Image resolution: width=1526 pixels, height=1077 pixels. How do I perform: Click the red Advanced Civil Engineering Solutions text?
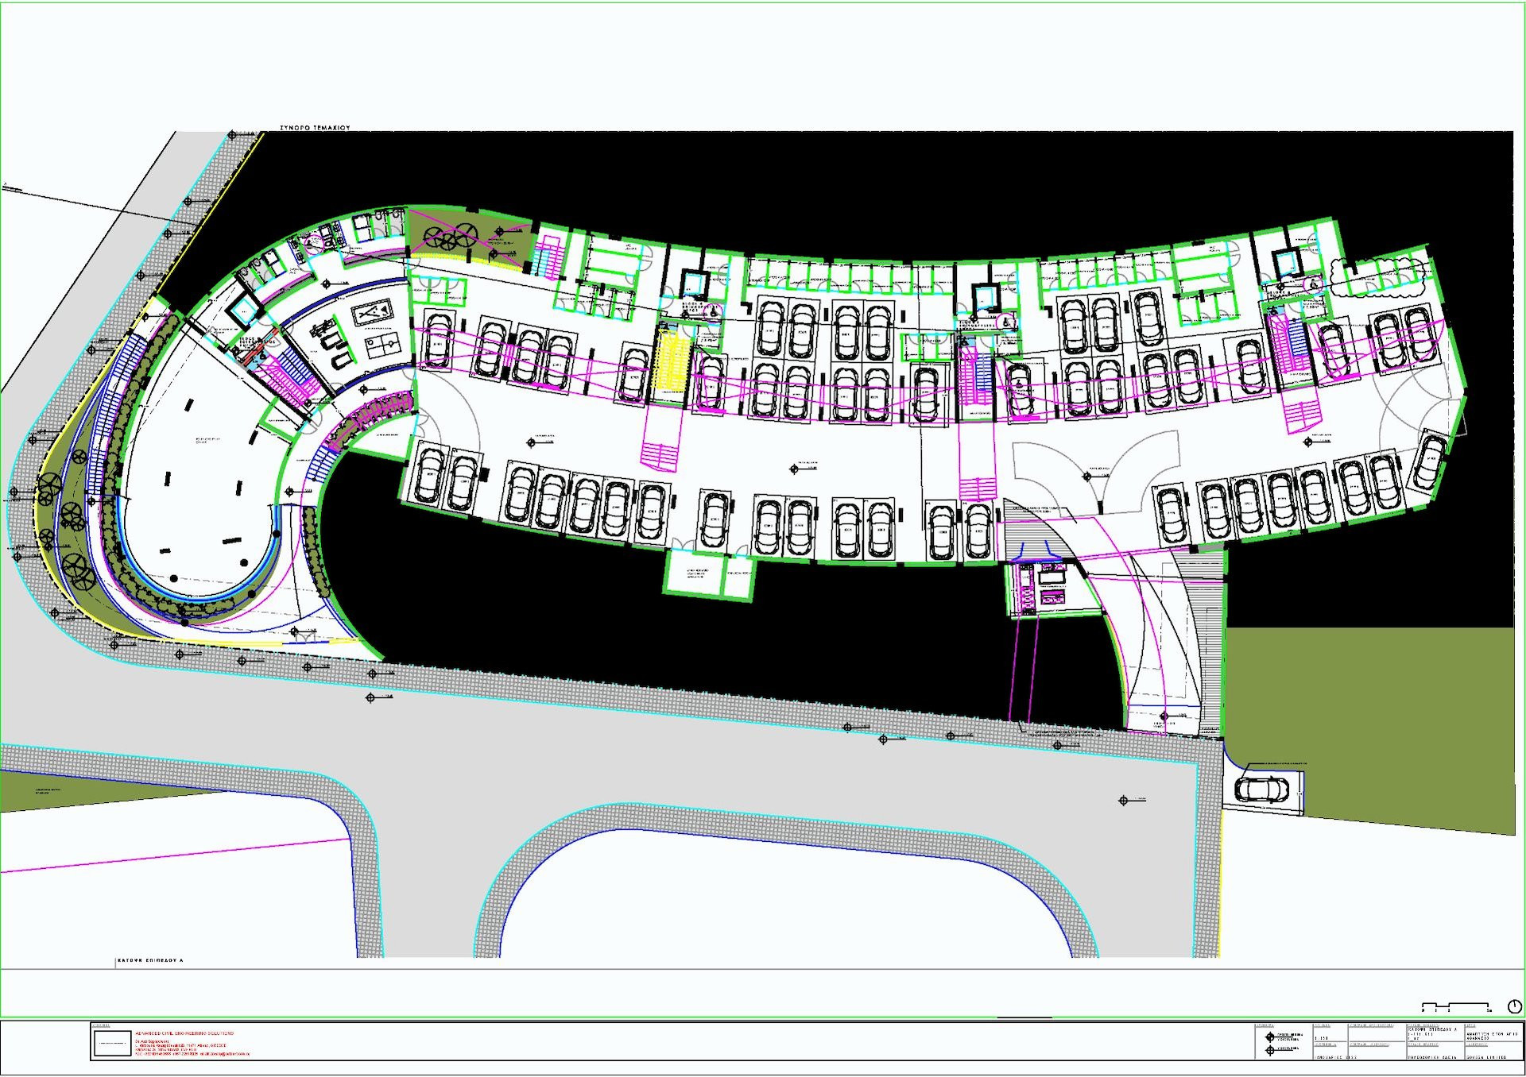click(x=184, y=1033)
